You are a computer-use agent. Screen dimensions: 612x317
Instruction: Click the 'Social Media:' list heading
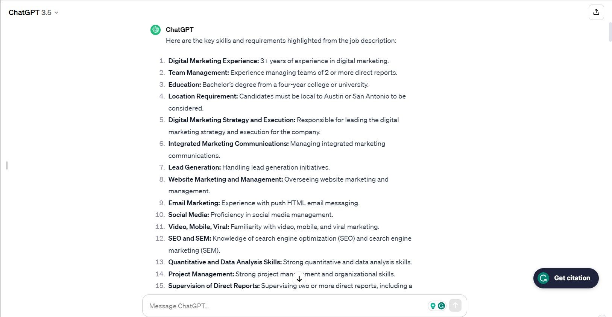[x=188, y=215]
